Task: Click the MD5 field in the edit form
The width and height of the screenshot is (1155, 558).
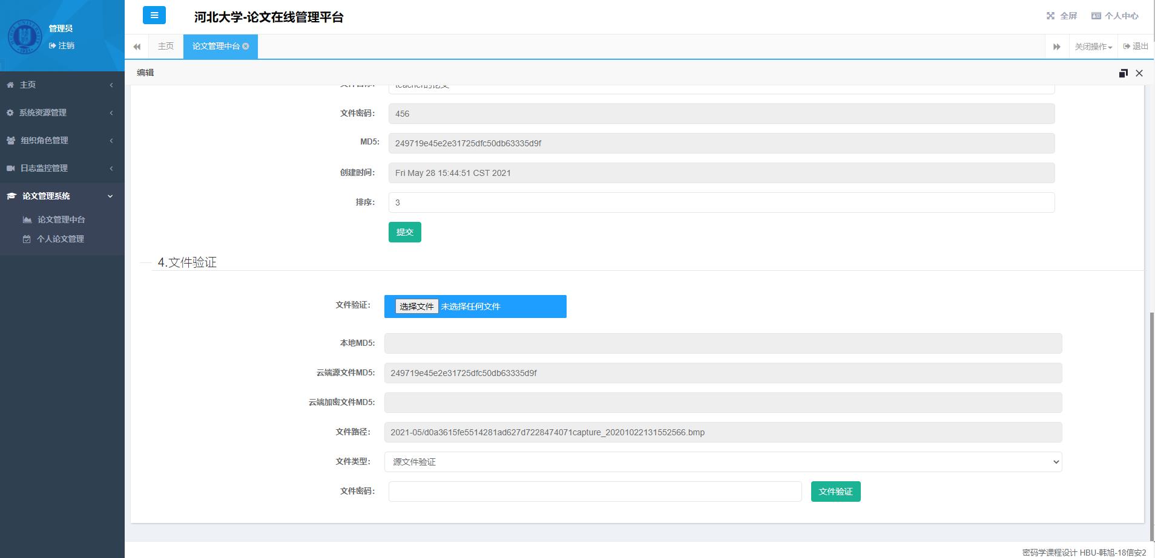Action: (x=722, y=143)
